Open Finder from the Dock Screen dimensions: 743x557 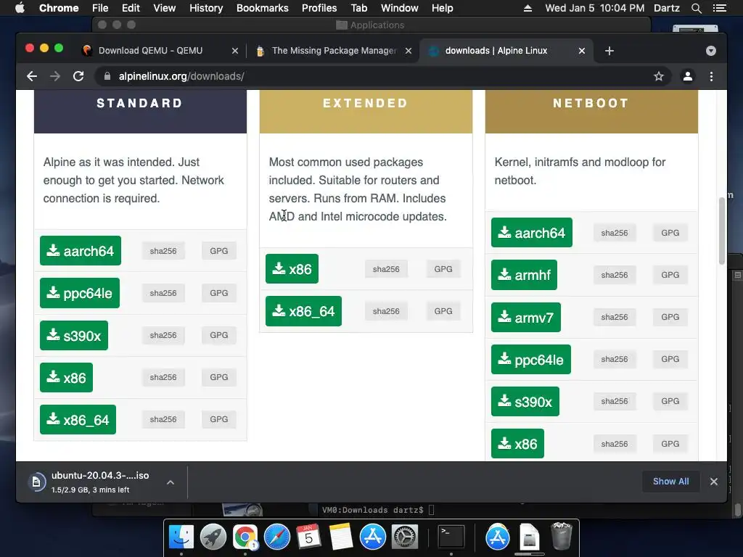pyautogui.click(x=181, y=537)
